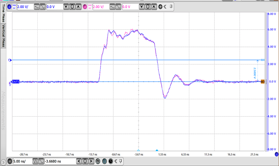
Task: Select the blue vertical scale bar
Action: tap(267, 81)
